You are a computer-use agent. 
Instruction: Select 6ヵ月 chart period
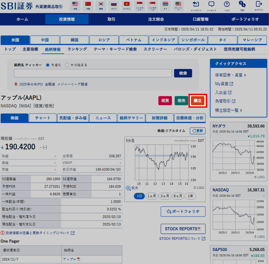pyautogui.click(x=178, y=196)
